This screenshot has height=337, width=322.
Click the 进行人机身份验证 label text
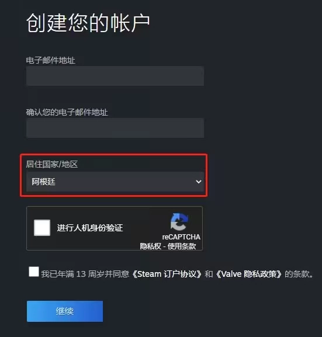tap(90, 228)
